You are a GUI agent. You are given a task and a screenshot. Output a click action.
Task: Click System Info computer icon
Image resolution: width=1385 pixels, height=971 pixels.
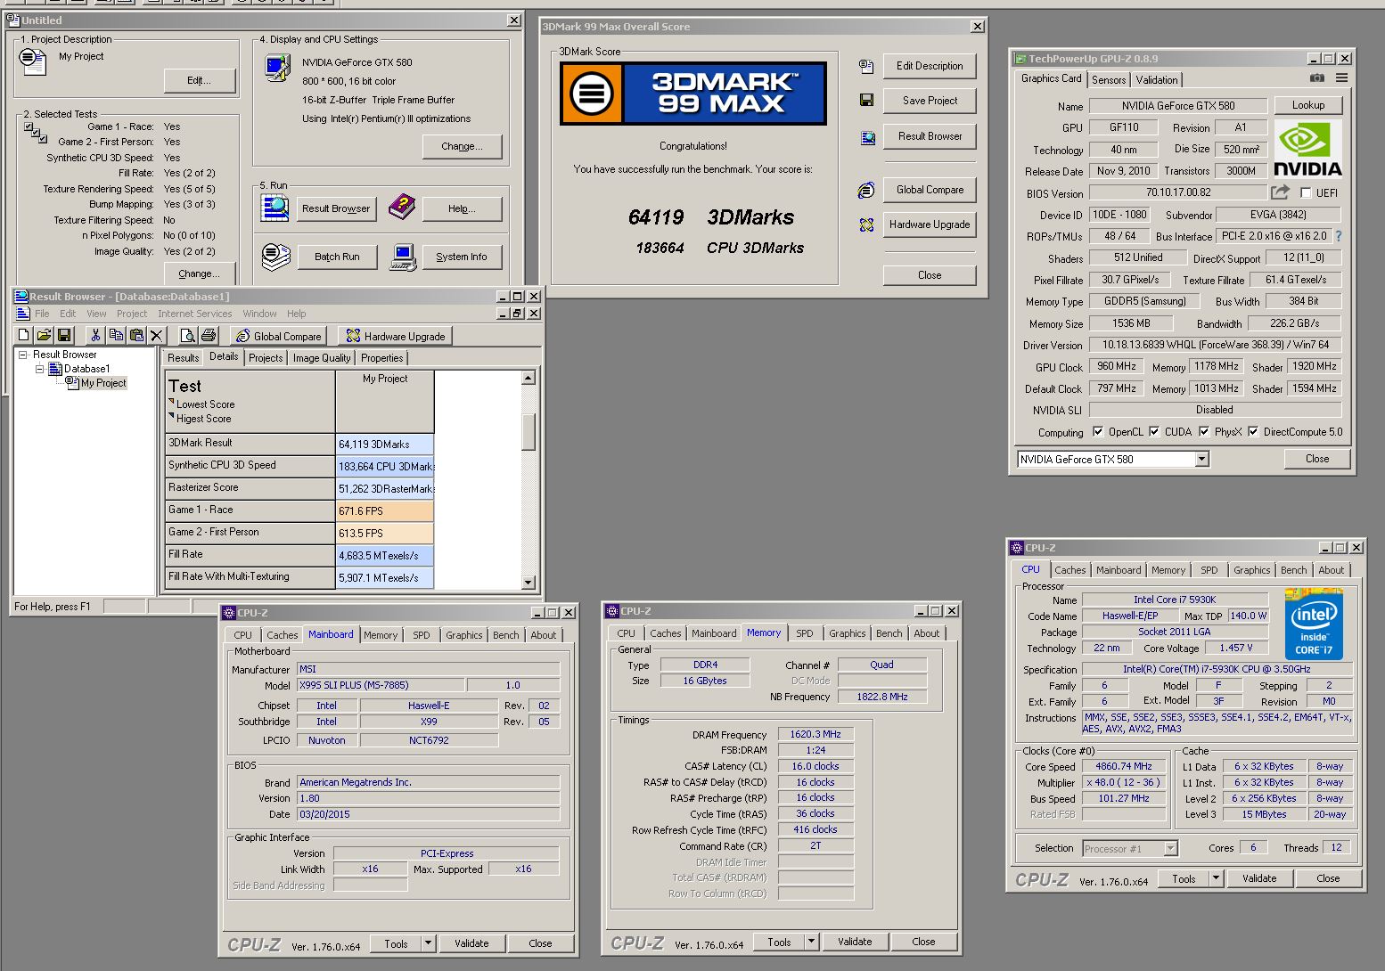(403, 257)
